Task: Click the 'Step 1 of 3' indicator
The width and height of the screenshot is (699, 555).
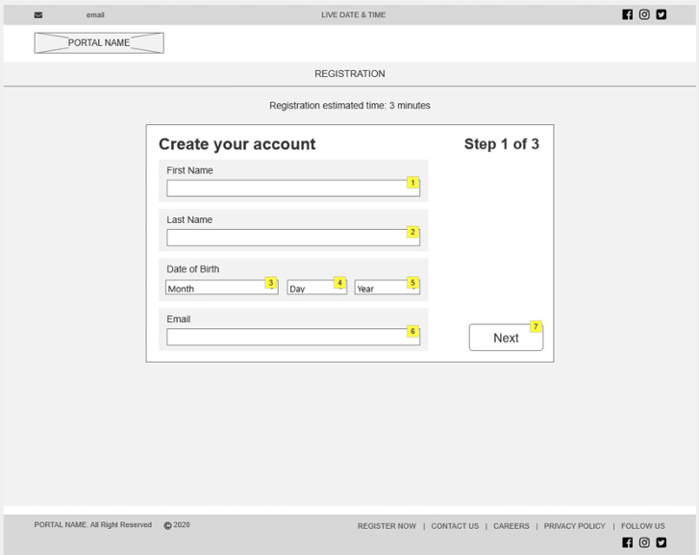Action: click(502, 144)
